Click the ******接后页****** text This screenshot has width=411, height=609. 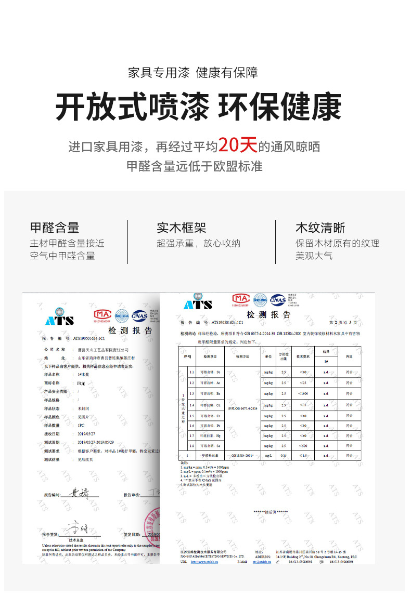271,512
